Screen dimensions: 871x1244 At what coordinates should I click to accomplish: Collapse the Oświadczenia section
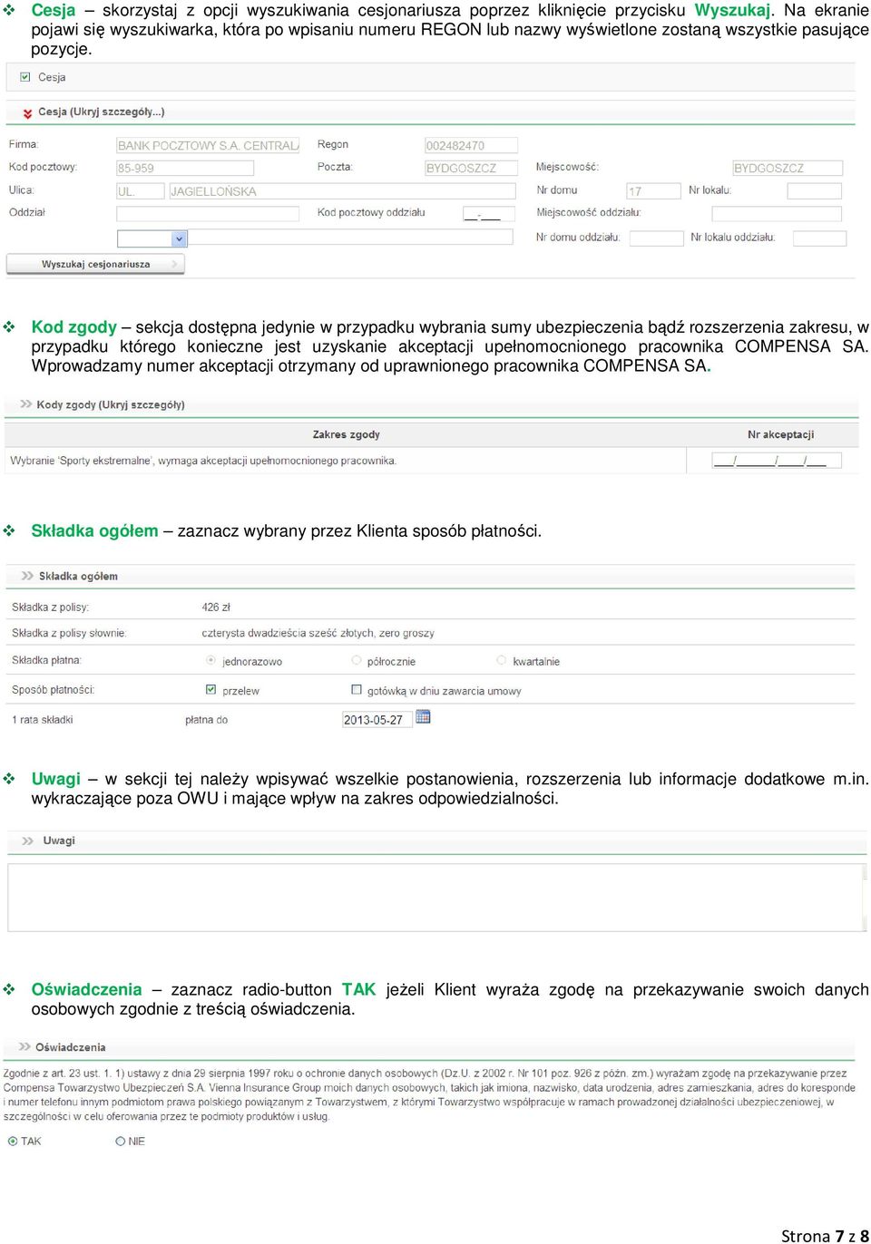pyautogui.click(x=24, y=1047)
